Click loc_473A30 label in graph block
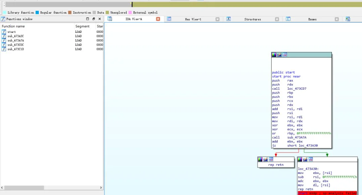Viewport: 362px width, 195px height. [x=308, y=169]
